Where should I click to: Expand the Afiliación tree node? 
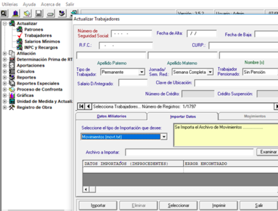(5, 53)
